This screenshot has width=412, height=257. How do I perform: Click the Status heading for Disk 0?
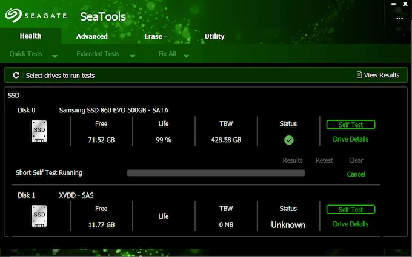coord(288,124)
